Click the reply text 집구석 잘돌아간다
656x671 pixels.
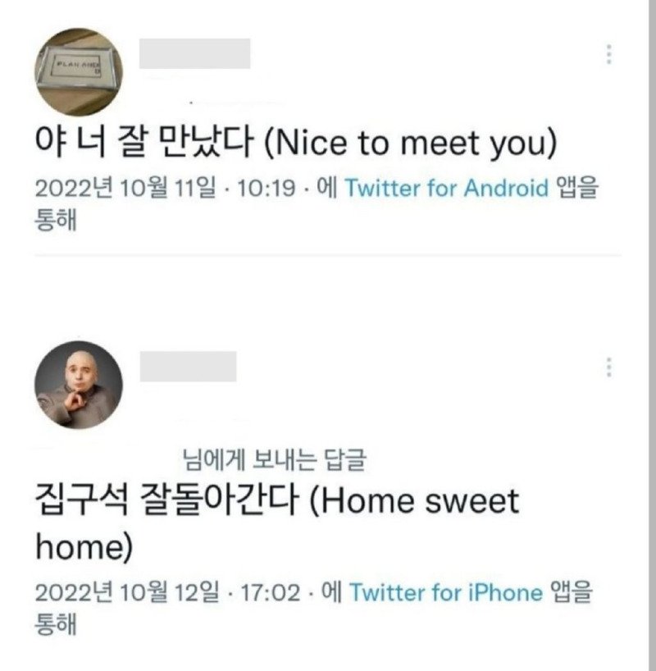coord(166,500)
